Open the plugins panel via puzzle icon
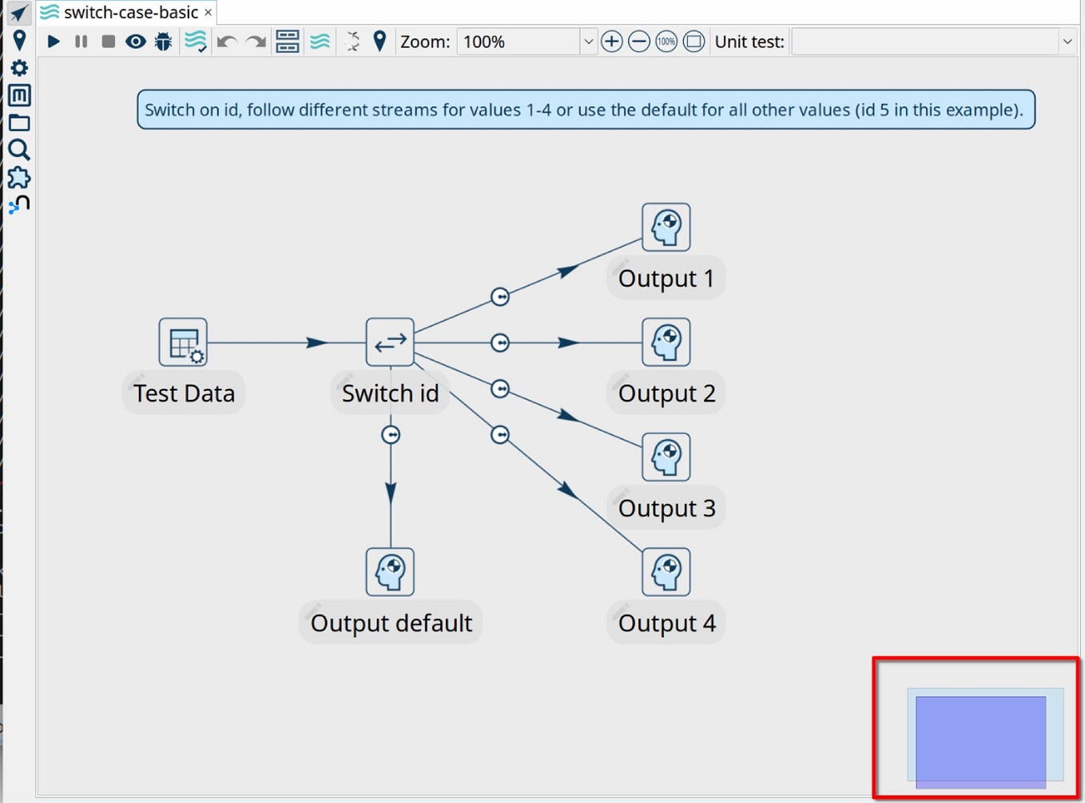The width and height of the screenshot is (1085, 803). (x=19, y=177)
